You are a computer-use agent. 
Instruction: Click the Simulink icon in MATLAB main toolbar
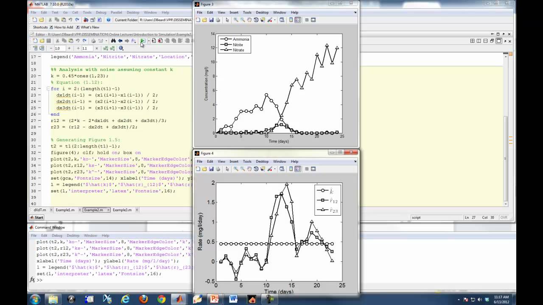point(86,20)
